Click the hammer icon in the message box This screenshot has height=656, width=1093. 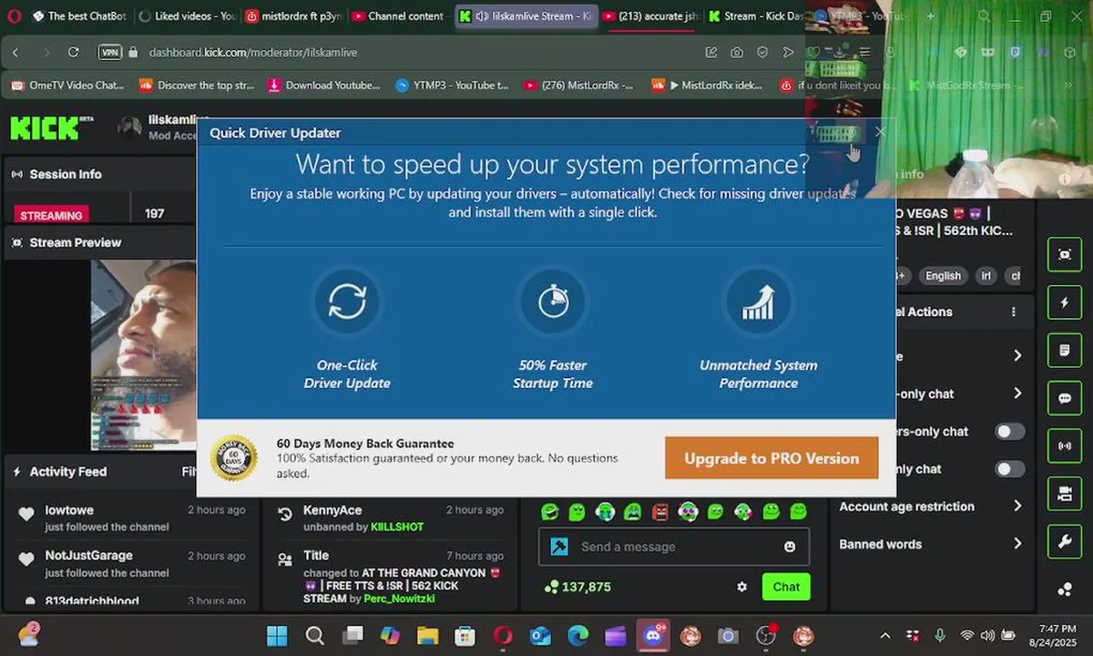pos(559,547)
